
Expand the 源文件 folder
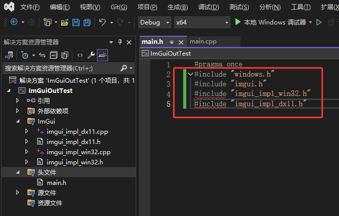pos(17,193)
